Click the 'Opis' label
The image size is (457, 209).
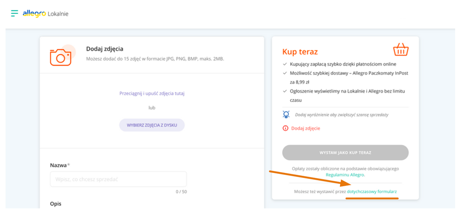[56, 204]
